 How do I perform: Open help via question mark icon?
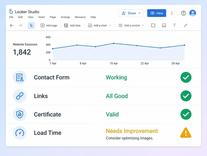click(x=184, y=13)
